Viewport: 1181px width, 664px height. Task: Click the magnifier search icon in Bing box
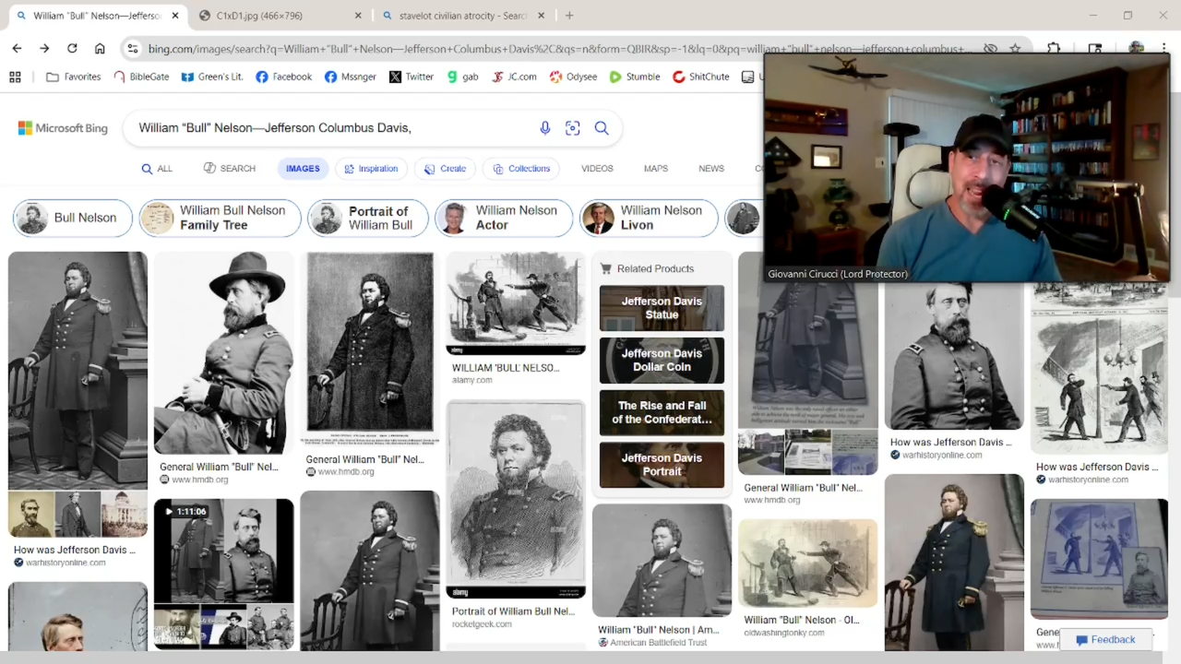[602, 128]
